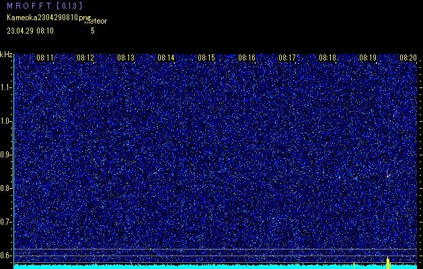423x269 pixels.
Task: Select the 08:15 time label
Action: click(206, 58)
